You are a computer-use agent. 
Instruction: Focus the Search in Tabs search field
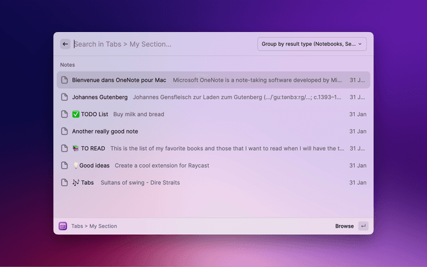coord(160,44)
